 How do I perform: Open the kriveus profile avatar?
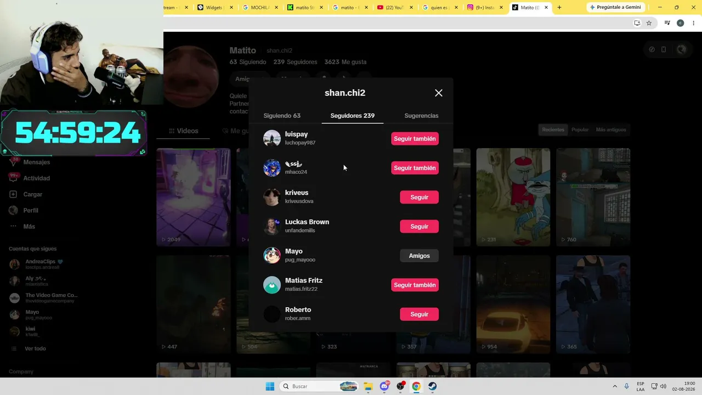coord(272,198)
